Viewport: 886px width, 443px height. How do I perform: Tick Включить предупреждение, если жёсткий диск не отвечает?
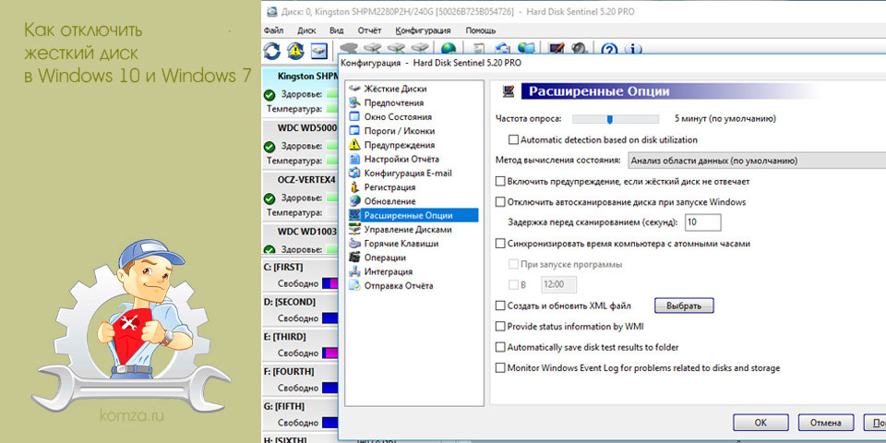point(499,182)
